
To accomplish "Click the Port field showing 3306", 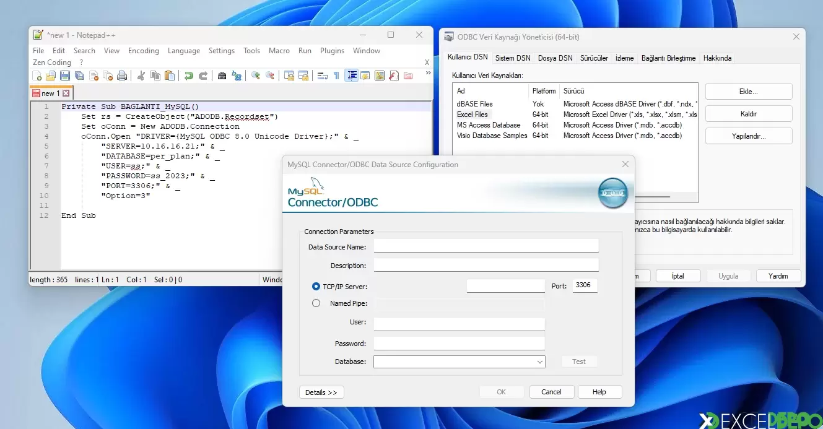I will click(585, 286).
